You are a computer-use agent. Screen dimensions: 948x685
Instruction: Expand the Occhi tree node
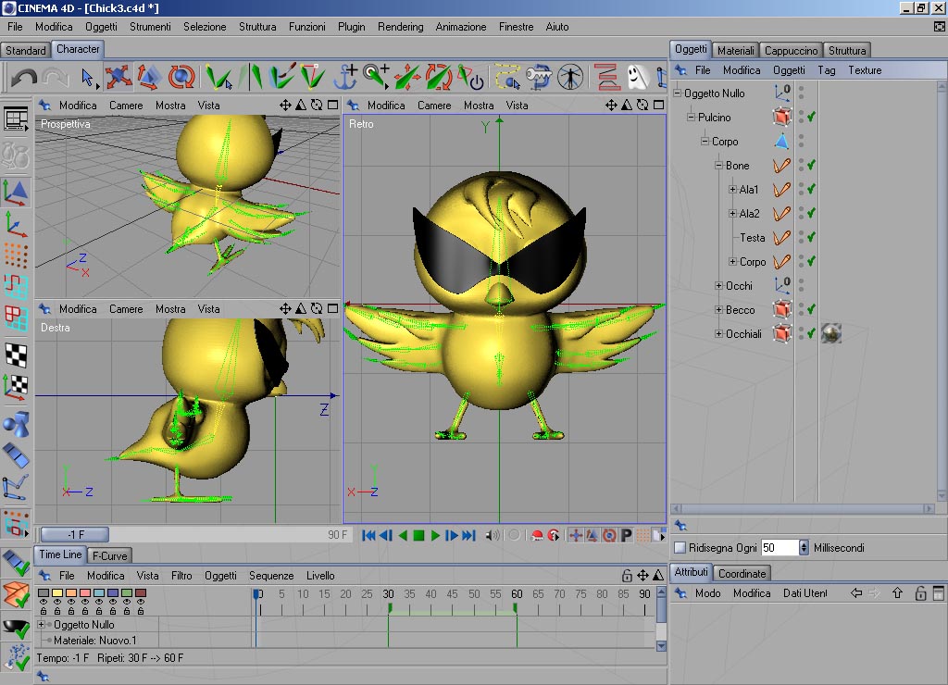pyautogui.click(x=718, y=285)
